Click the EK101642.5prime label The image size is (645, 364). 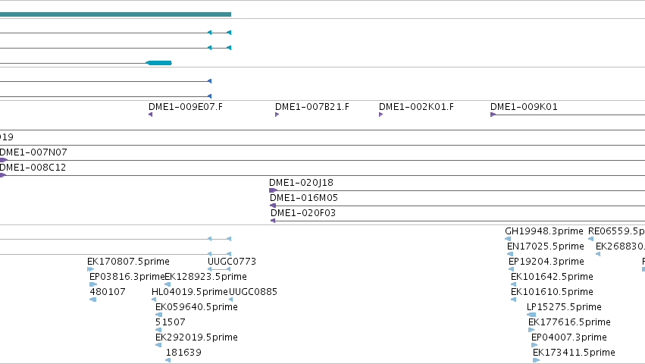552,277
